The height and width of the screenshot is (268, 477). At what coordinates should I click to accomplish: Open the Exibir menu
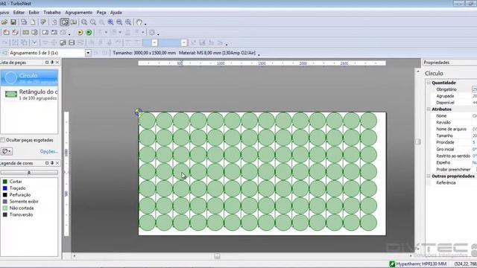click(34, 13)
